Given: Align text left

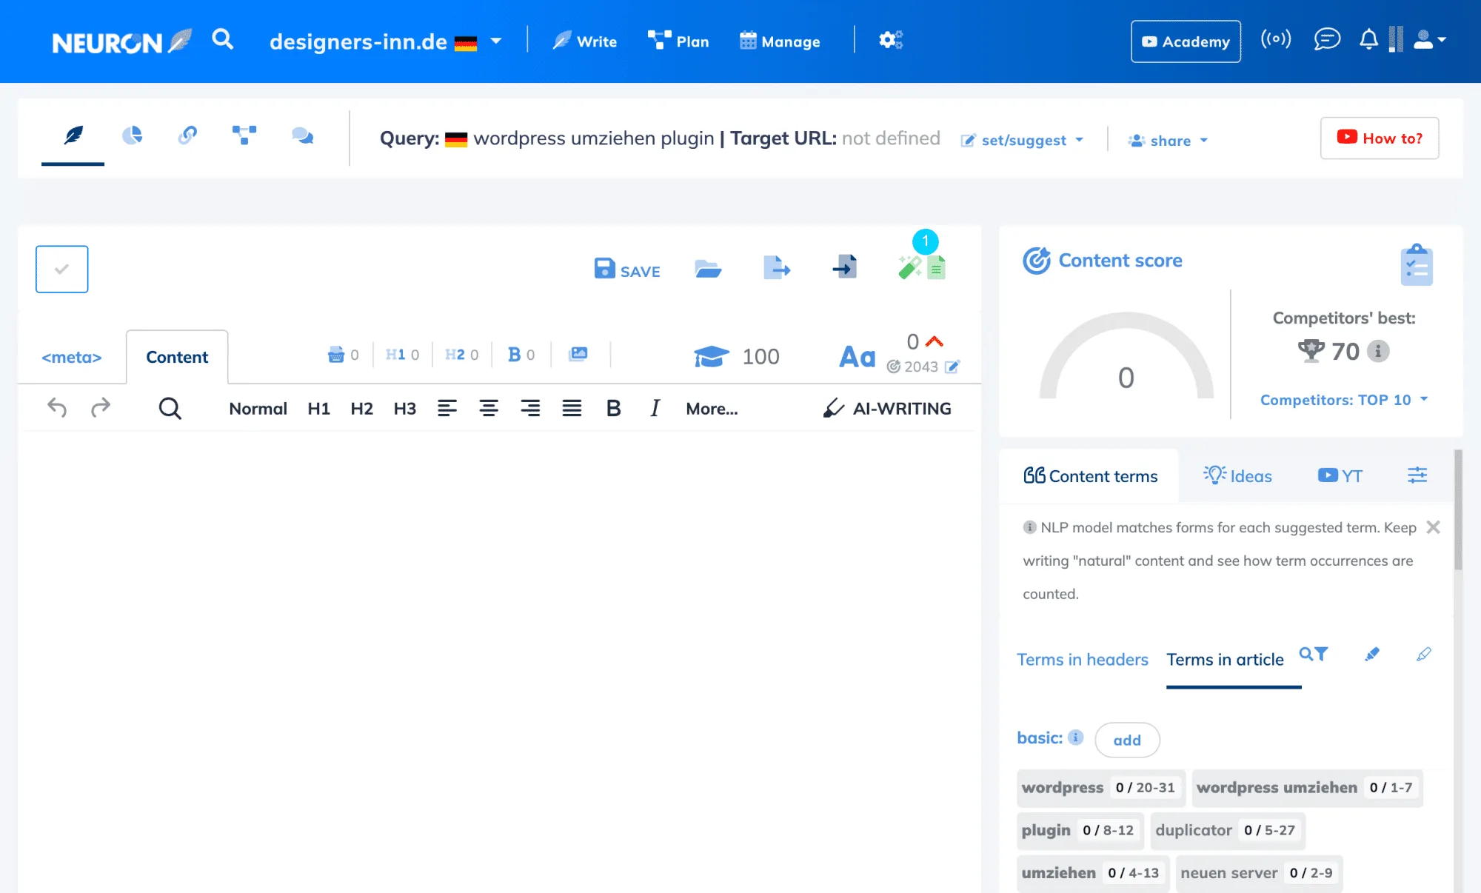Looking at the screenshot, I should coord(447,408).
